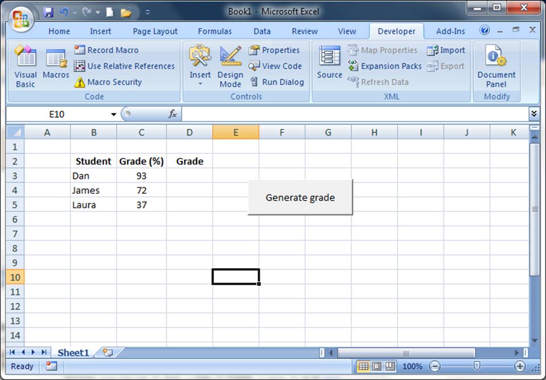This screenshot has height=380, width=546.
Task: Click the View Code icon
Action: pyautogui.click(x=276, y=66)
